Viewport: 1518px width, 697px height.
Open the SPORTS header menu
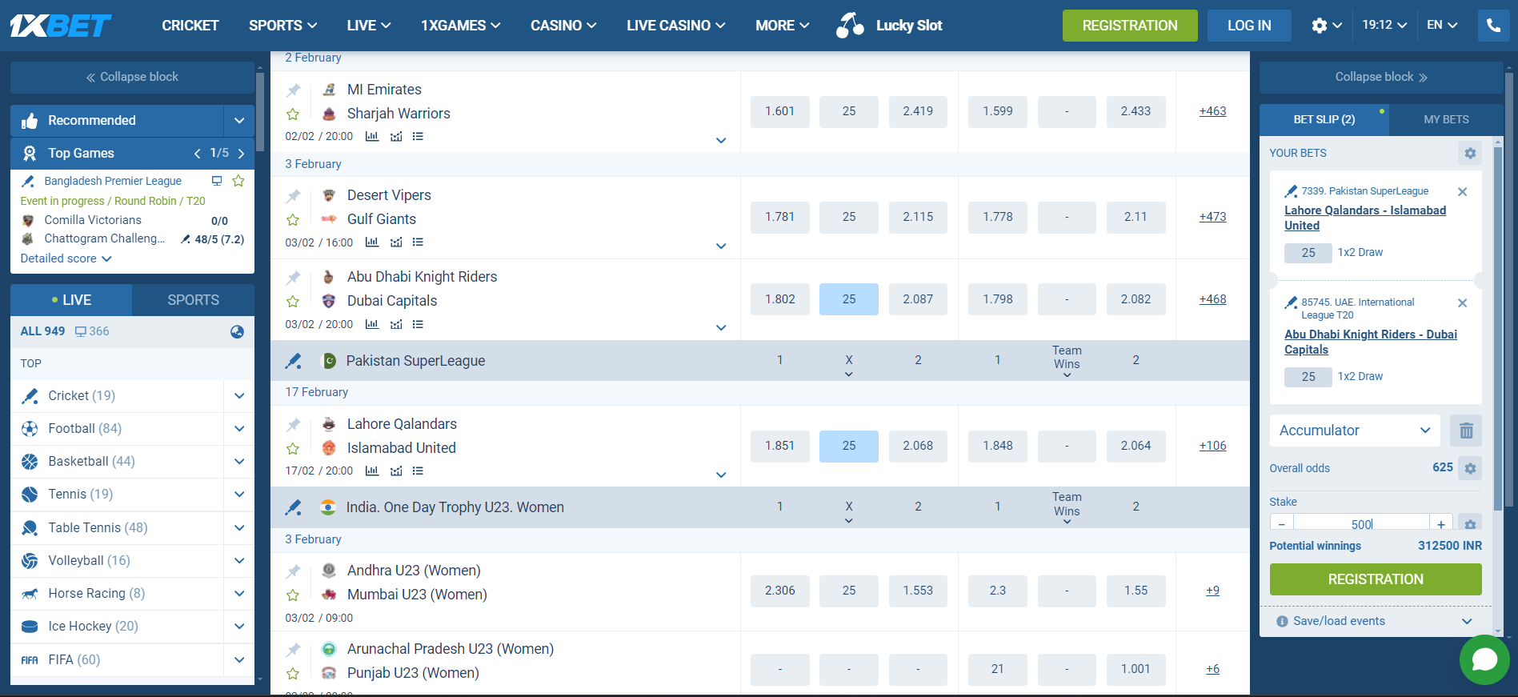(x=283, y=26)
